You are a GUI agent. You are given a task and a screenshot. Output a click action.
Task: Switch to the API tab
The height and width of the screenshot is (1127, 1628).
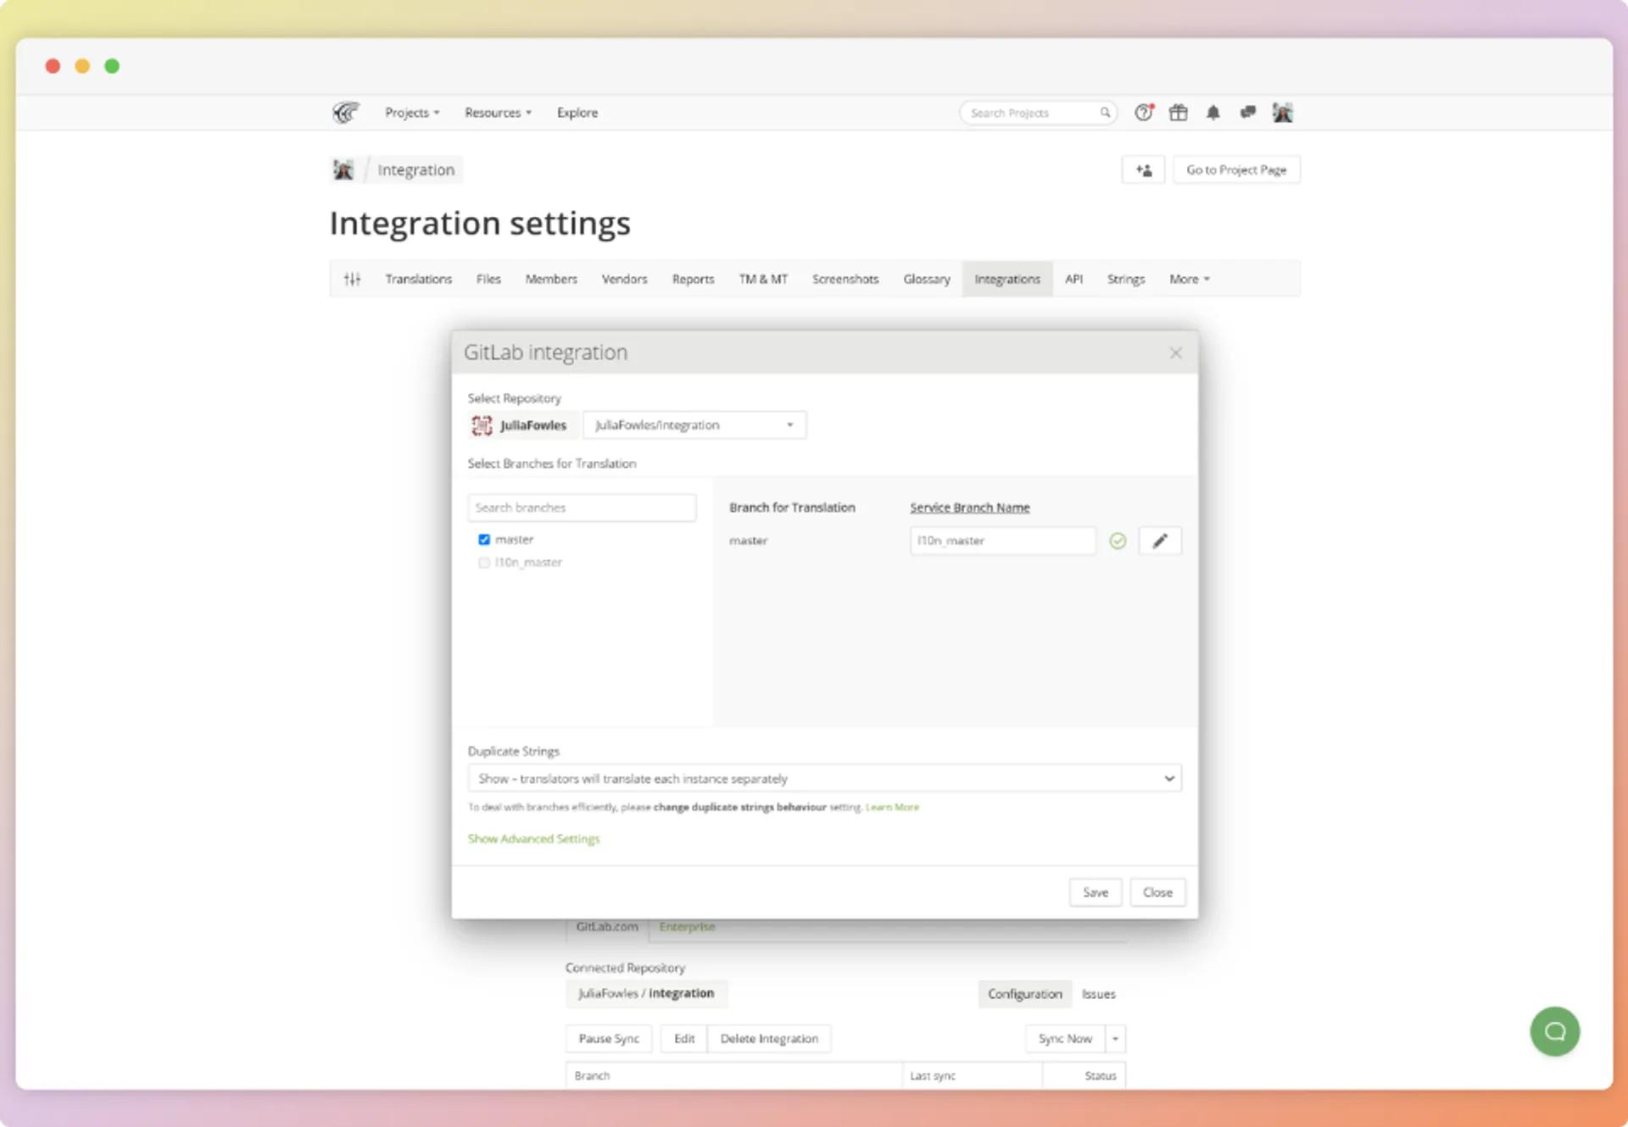[x=1073, y=279]
